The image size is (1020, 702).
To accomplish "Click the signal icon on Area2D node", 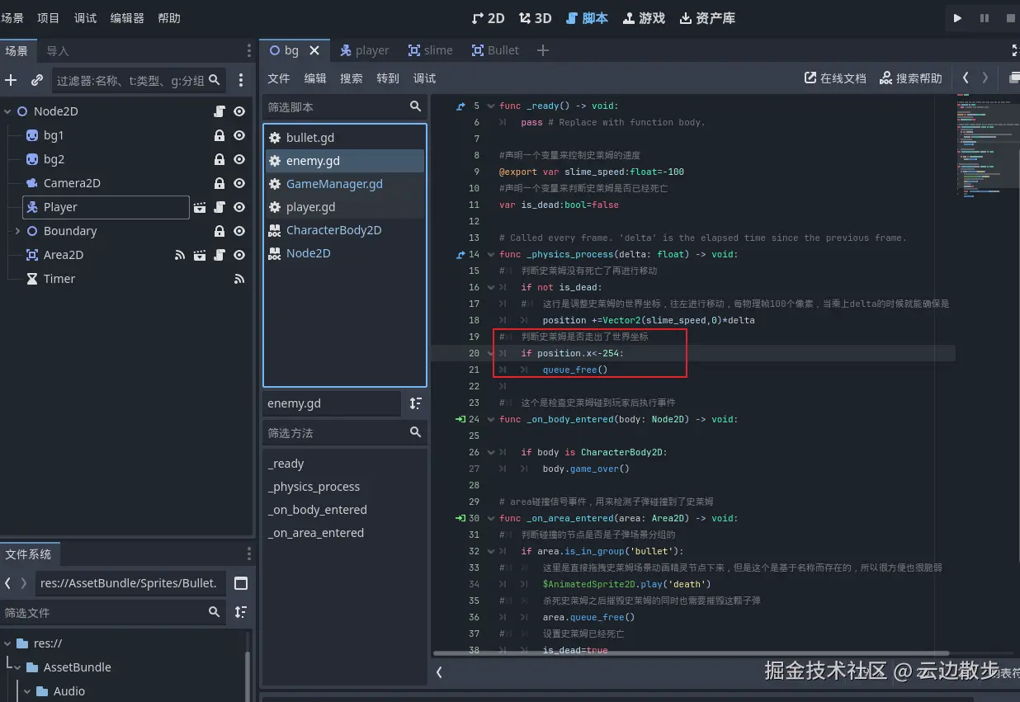I will click(x=180, y=255).
